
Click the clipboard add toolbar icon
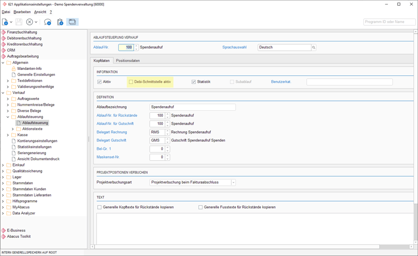(x=60, y=22)
